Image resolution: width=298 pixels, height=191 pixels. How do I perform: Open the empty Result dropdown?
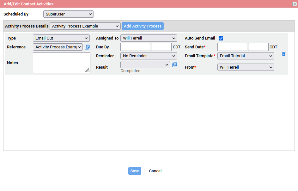tap(145, 65)
